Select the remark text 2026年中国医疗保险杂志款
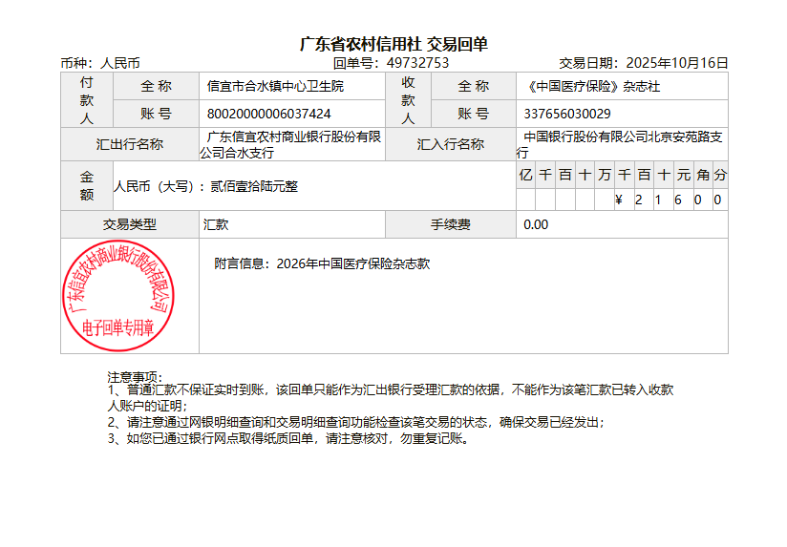Screen dimensions: 787x547 coord(352,263)
